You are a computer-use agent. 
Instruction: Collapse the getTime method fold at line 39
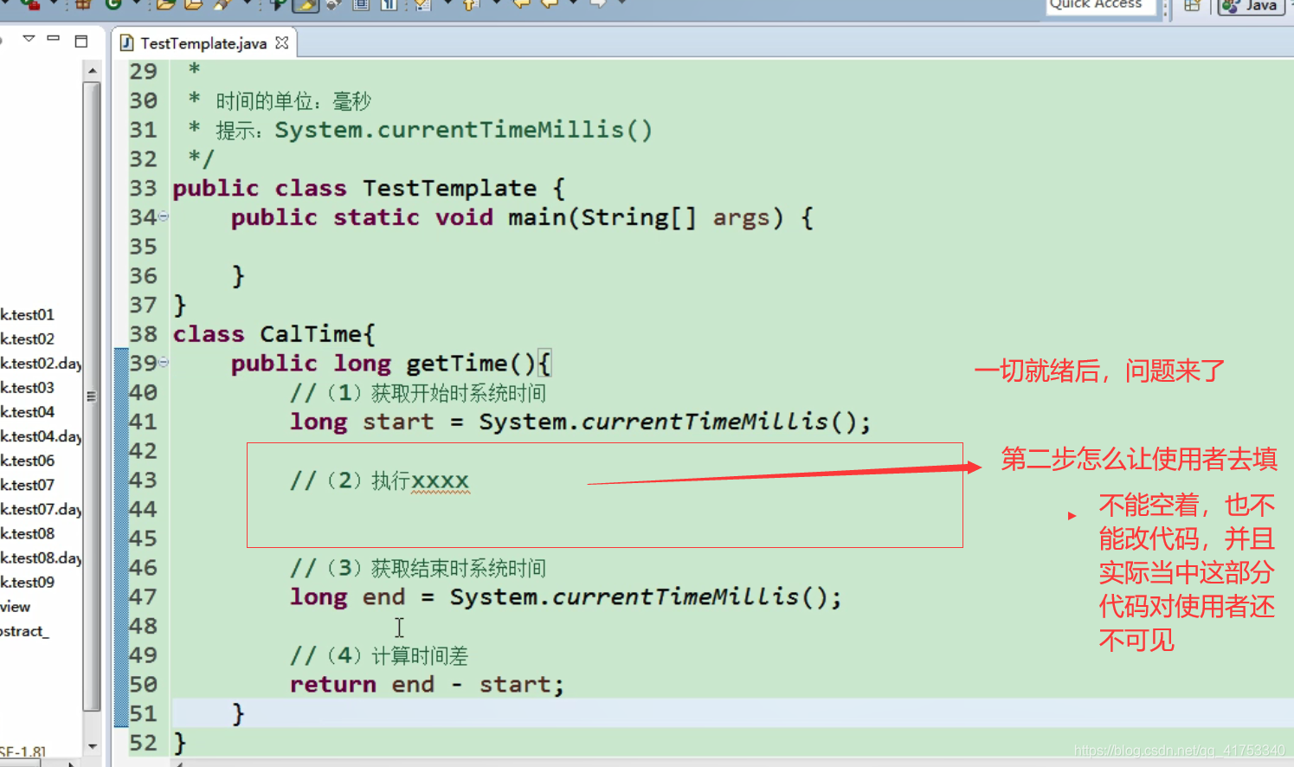coord(164,363)
